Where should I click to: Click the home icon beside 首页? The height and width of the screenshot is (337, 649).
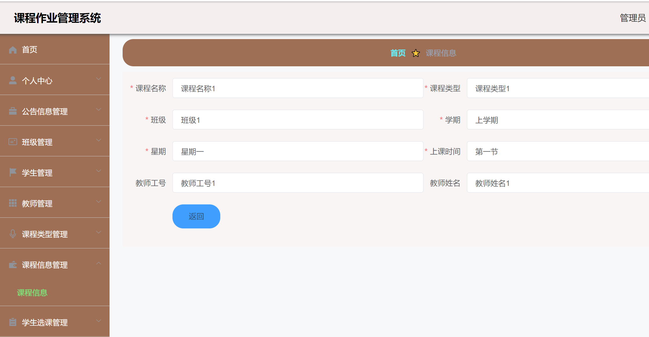coord(13,50)
